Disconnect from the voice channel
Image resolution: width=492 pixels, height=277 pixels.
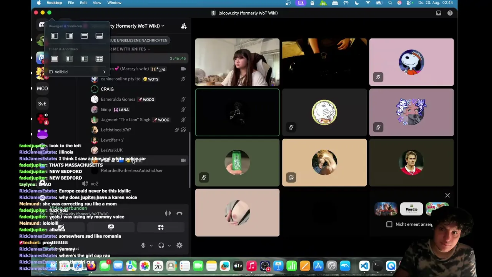(179, 213)
